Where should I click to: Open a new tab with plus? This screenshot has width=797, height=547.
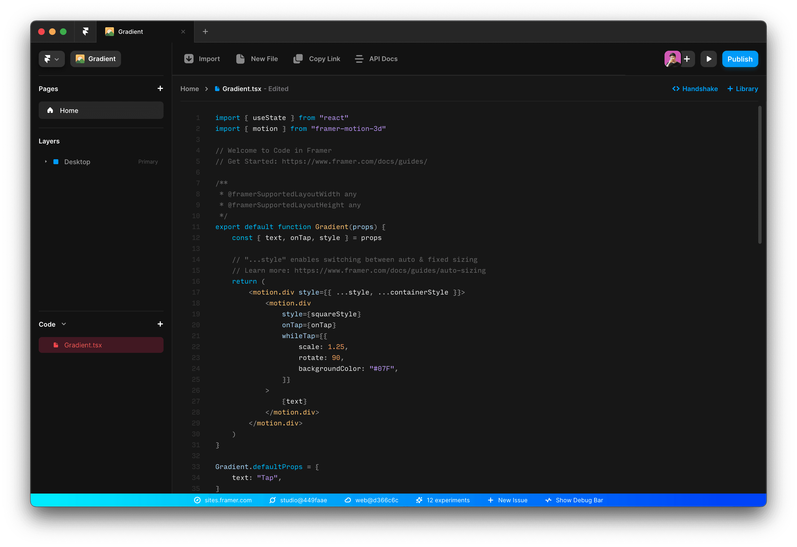pyautogui.click(x=205, y=32)
